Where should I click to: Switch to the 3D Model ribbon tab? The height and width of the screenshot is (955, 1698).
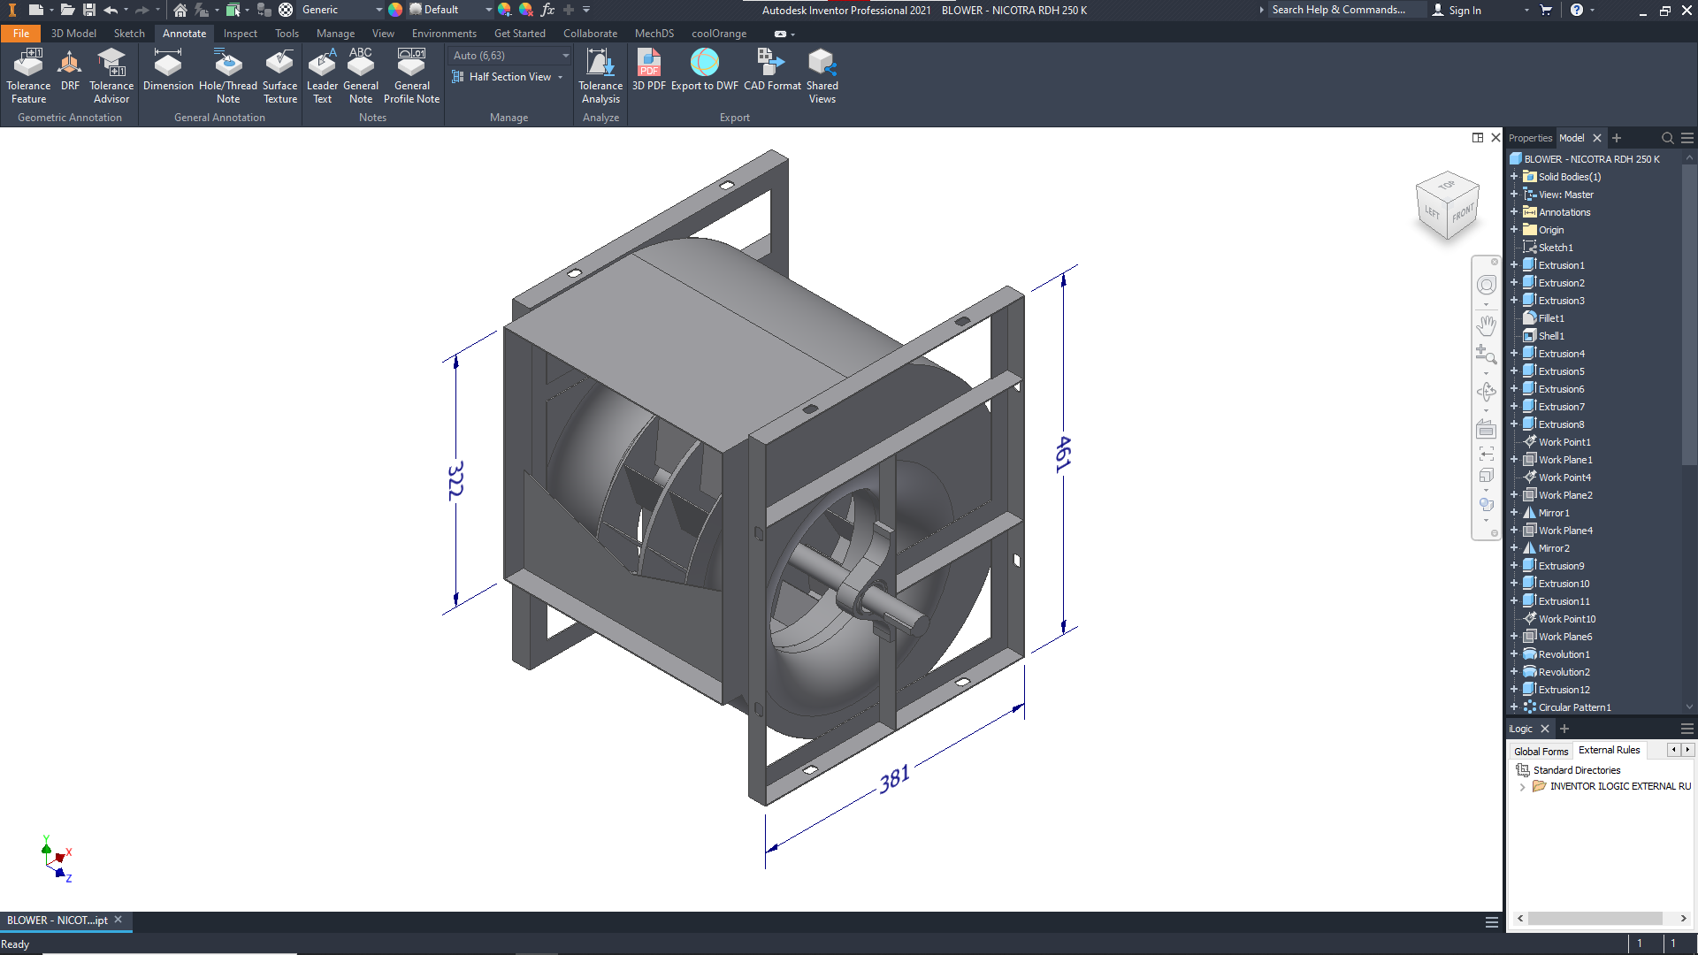pyautogui.click(x=73, y=34)
